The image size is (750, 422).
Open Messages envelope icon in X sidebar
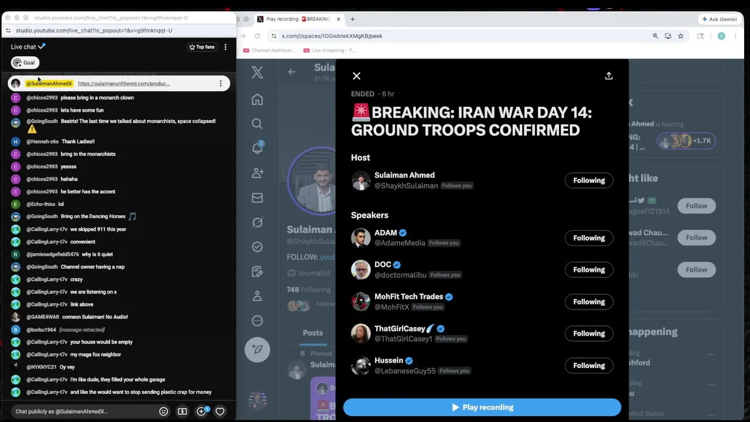click(257, 198)
